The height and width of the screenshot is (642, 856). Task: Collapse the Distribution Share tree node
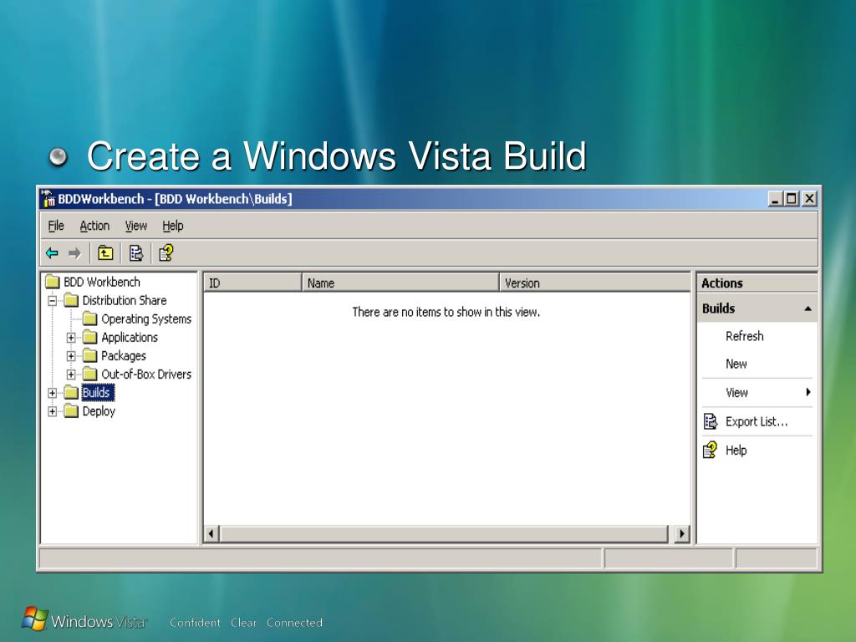53,301
